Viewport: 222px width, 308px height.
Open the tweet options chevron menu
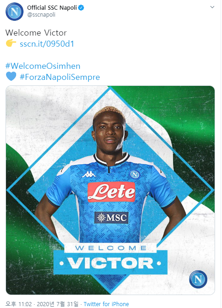coord(212,7)
